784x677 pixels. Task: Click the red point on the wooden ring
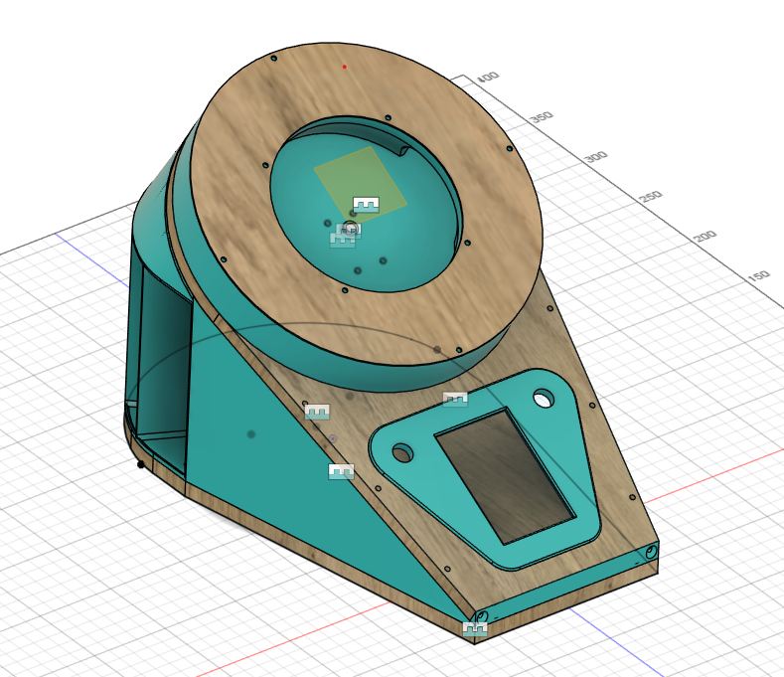click(x=344, y=67)
